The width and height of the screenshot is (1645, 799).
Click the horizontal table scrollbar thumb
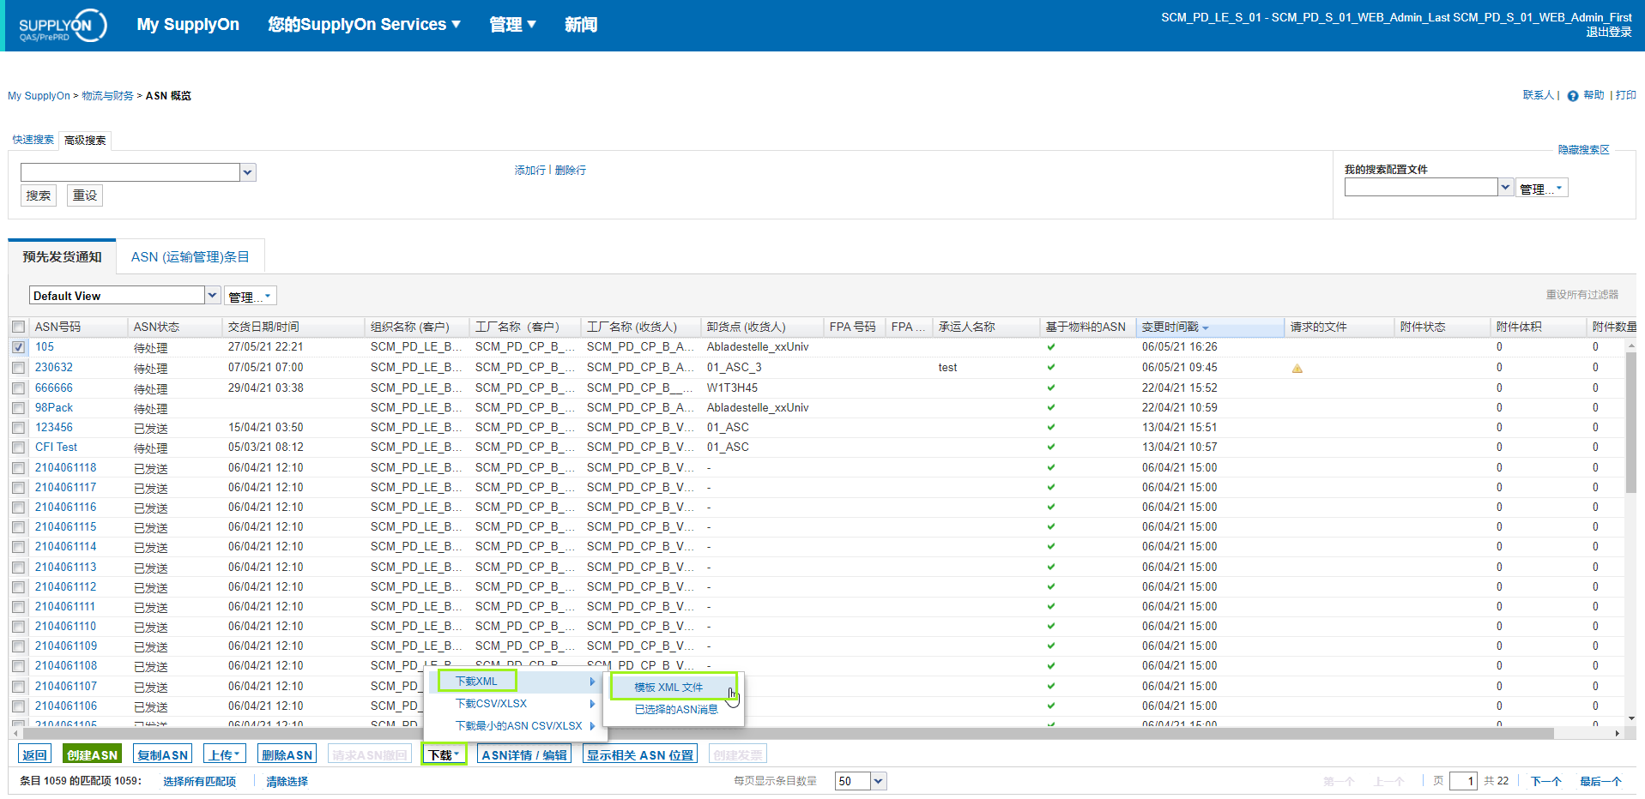pyautogui.click(x=787, y=734)
